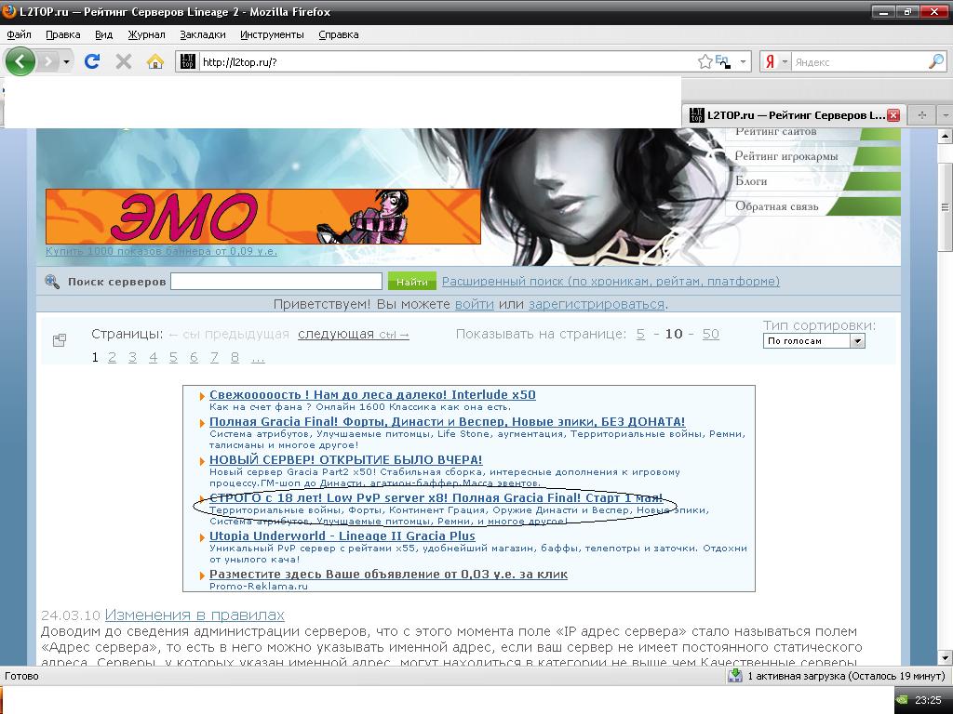Click the En language icon in address bar
Image resolution: width=953 pixels, height=714 pixels.
coord(722,61)
